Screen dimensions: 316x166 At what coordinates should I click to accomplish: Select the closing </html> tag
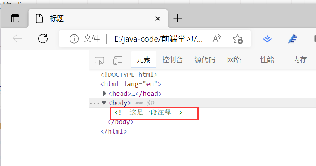114,131
